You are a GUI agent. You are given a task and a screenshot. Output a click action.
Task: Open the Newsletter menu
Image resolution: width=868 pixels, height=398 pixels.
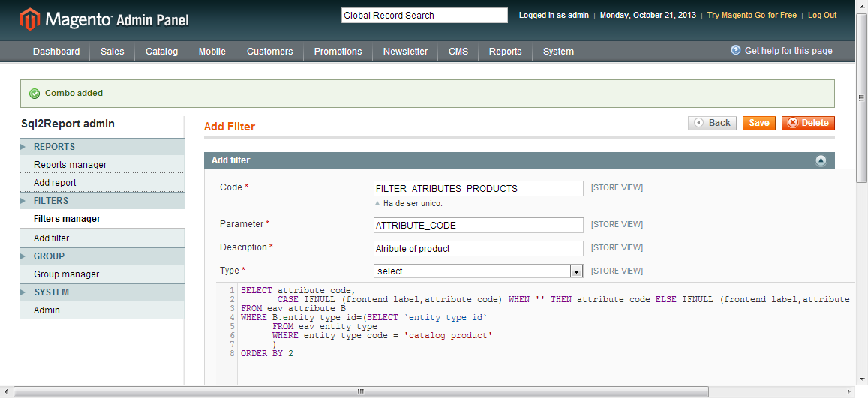click(x=406, y=52)
